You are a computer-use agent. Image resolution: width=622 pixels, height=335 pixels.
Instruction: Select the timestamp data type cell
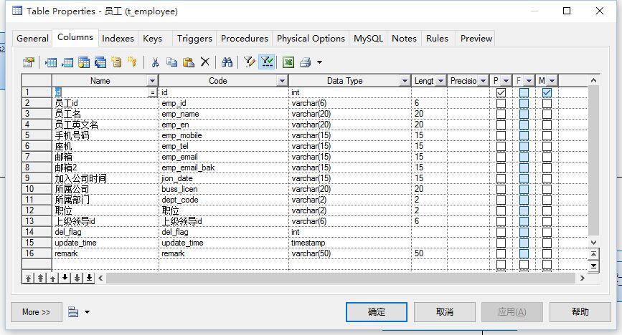[350, 243]
